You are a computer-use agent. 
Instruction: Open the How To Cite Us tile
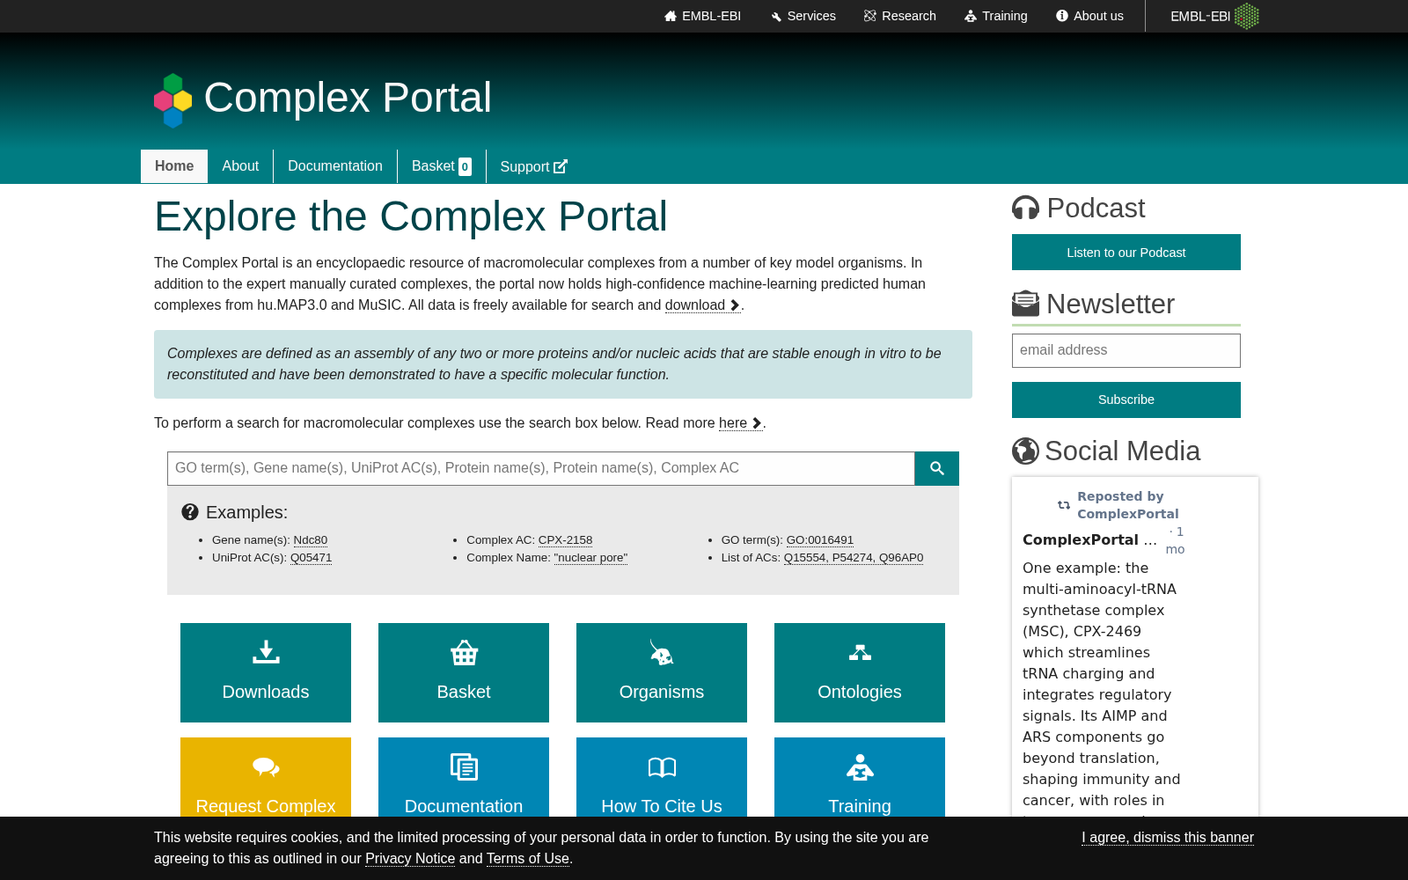click(x=662, y=777)
